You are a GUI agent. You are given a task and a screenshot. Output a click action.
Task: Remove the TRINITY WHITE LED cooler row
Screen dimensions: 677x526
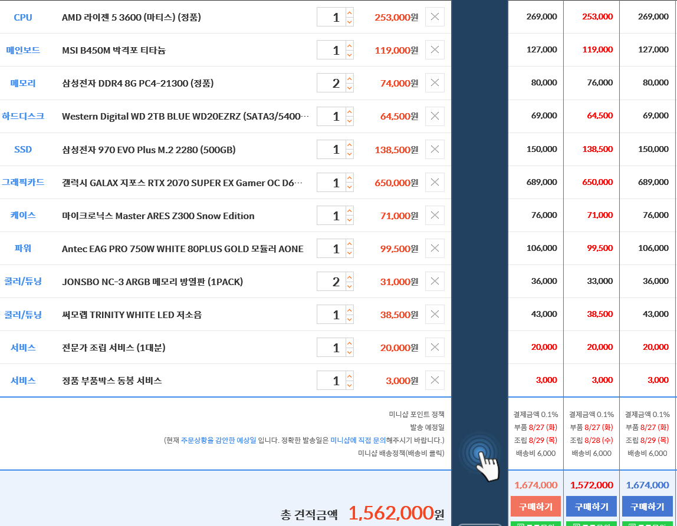pyautogui.click(x=435, y=315)
